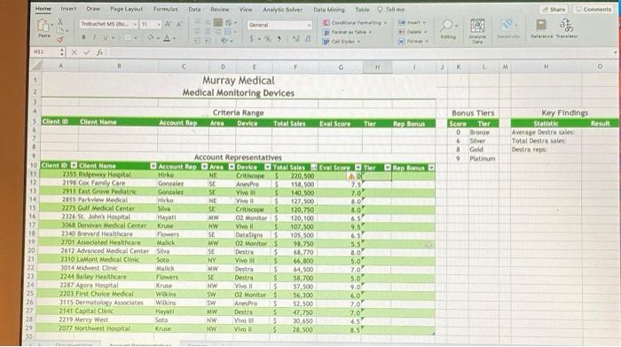The width and height of the screenshot is (621, 347).
Task: Open the Page Layout tab
Action: tap(126, 9)
